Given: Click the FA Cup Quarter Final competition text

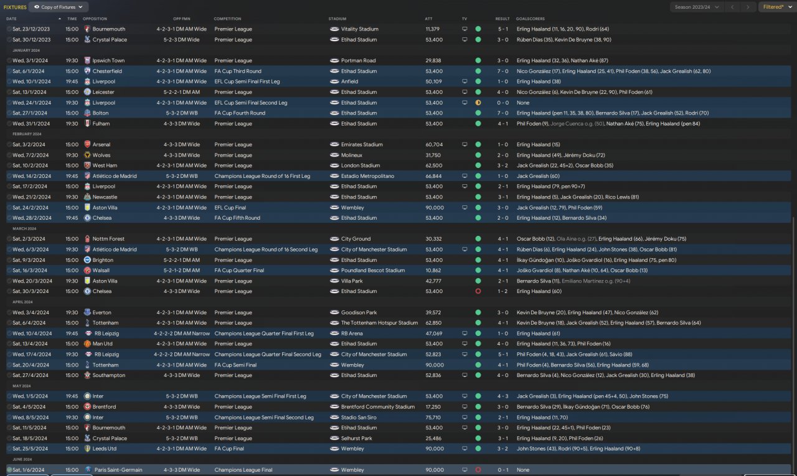Looking at the screenshot, I should [240, 271].
